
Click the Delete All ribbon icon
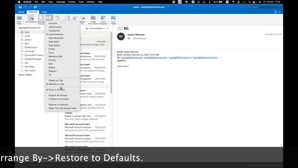click(83, 20)
